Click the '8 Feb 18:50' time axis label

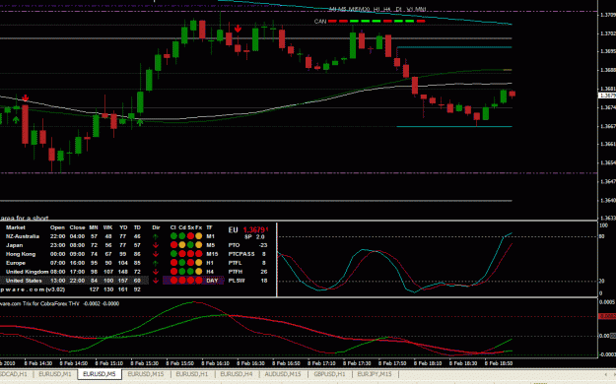pyautogui.click(x=499, y=363)
